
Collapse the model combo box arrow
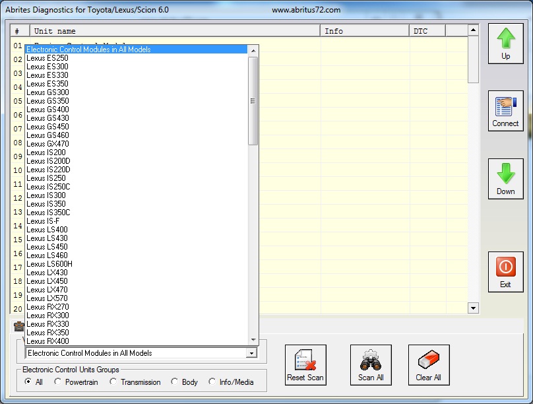pyautogui.click(x=251, y=353)
